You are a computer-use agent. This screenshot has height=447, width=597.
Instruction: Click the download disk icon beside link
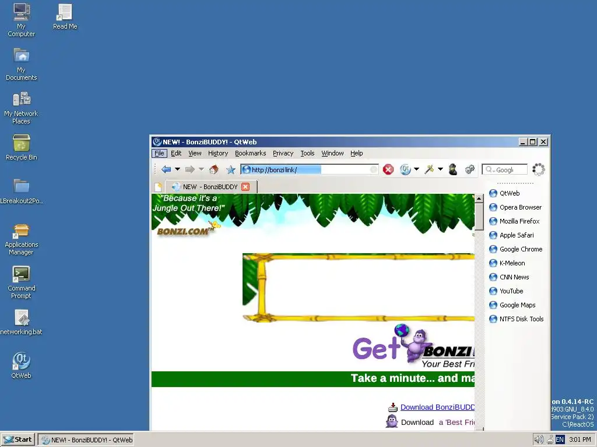click(x=393, y=407)
